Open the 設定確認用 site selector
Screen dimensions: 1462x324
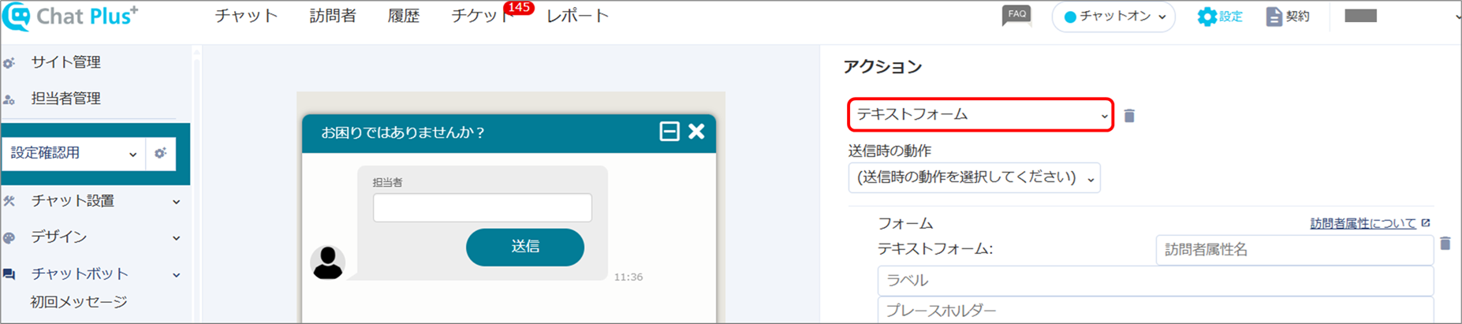click(x=73, y=153)
